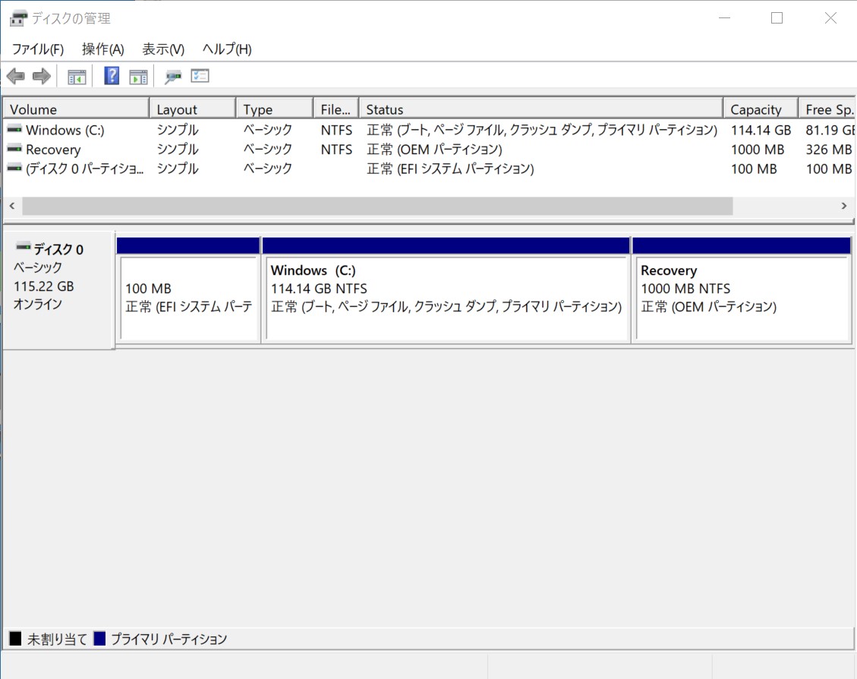Click the プライマリ パーティション legend label

tap(169, 639)
